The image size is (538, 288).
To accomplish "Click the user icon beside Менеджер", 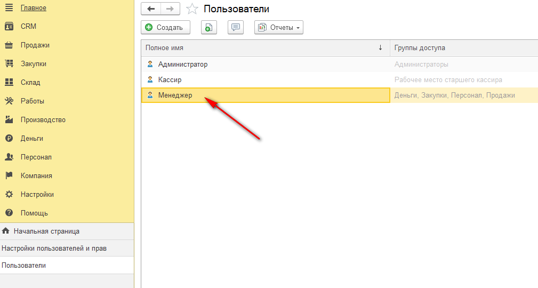I will tap(150, 95).
